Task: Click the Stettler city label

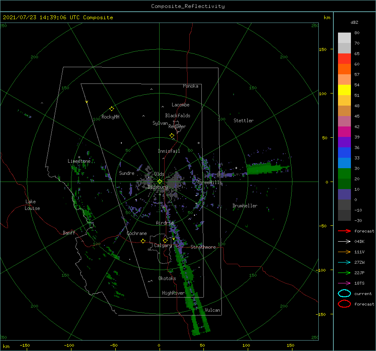Action: 244,121
